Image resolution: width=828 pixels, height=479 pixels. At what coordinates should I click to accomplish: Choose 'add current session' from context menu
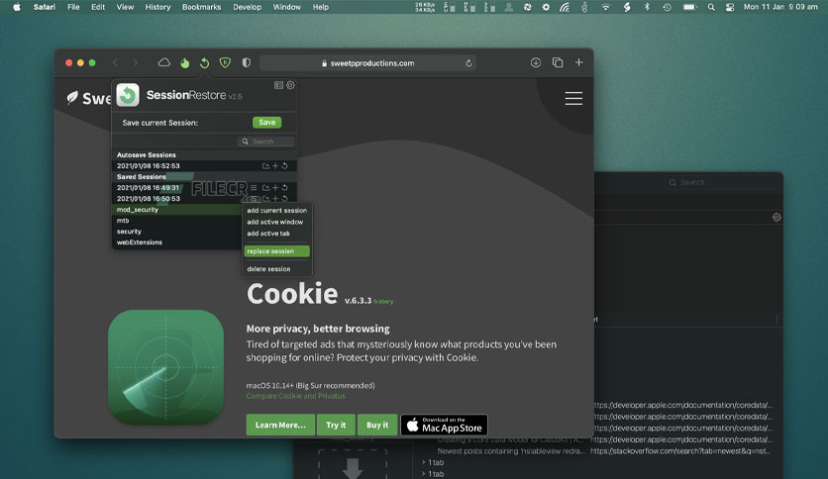coord(276,211)
